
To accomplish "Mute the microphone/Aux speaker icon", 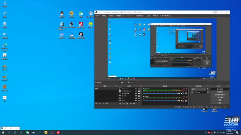I will point(182,93).
